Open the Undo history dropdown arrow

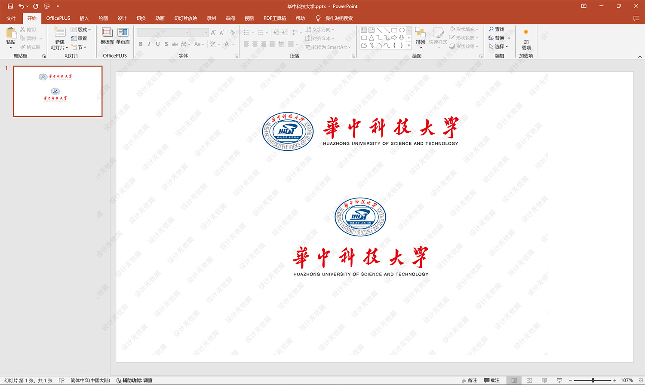click(x=28, y=6)
